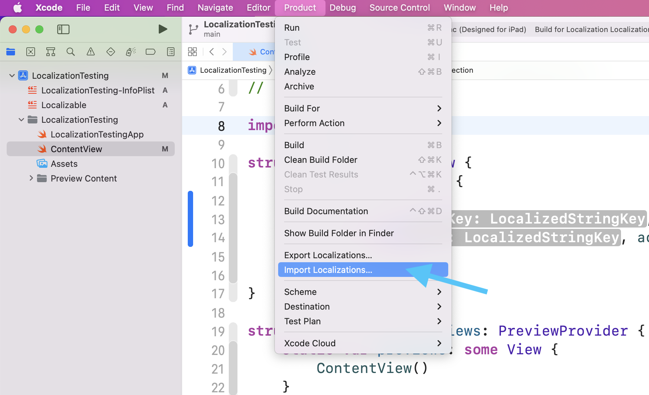
Task: Click the blue change bar in gutter
Action: 190,219
